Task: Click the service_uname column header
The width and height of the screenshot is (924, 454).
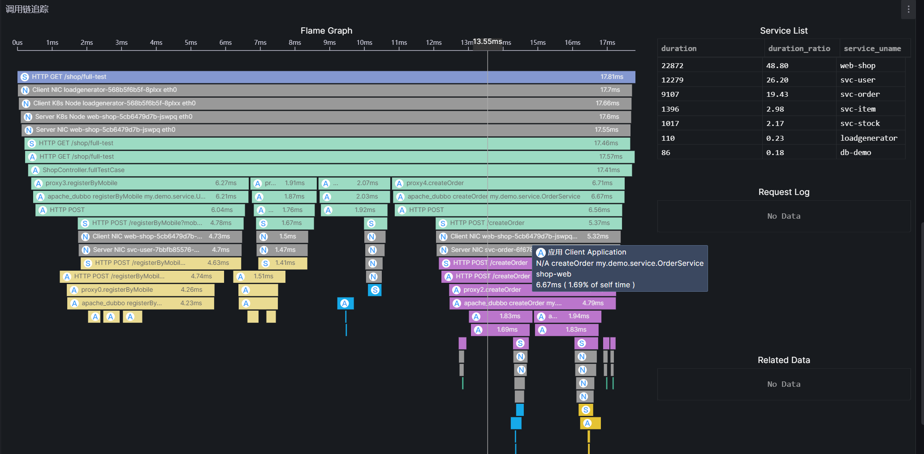Action: pos(872,48)
